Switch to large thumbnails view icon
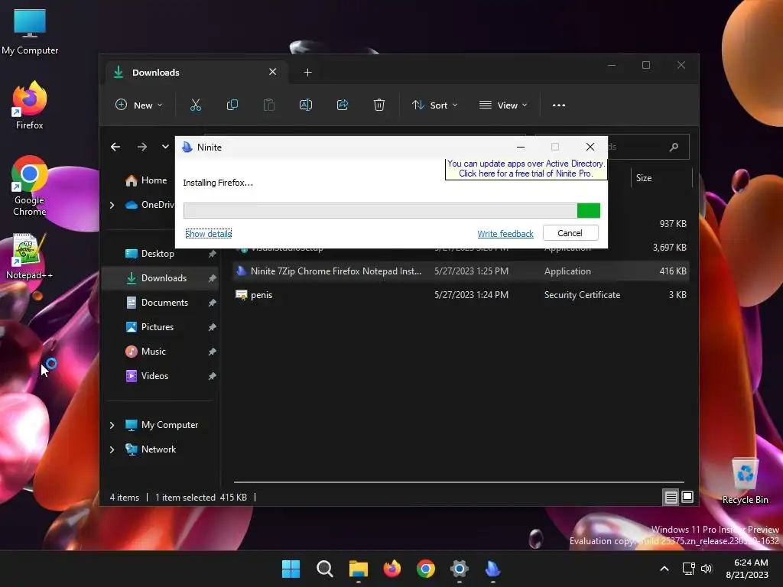783x587 pixels. 687,497
